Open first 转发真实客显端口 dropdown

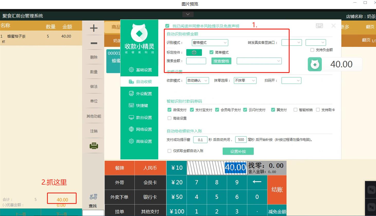[x=291, y=42]
